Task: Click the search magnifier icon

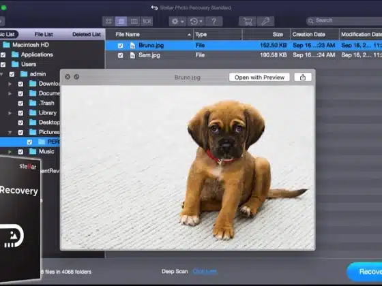Action: pyautogui.click(x=310, y=21)
